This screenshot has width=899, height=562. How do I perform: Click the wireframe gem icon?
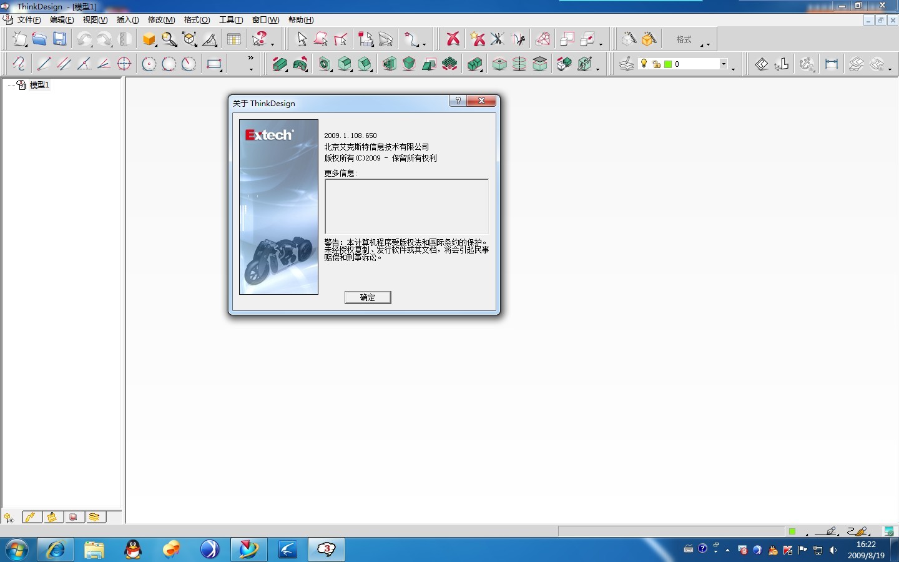coord(543,39)
